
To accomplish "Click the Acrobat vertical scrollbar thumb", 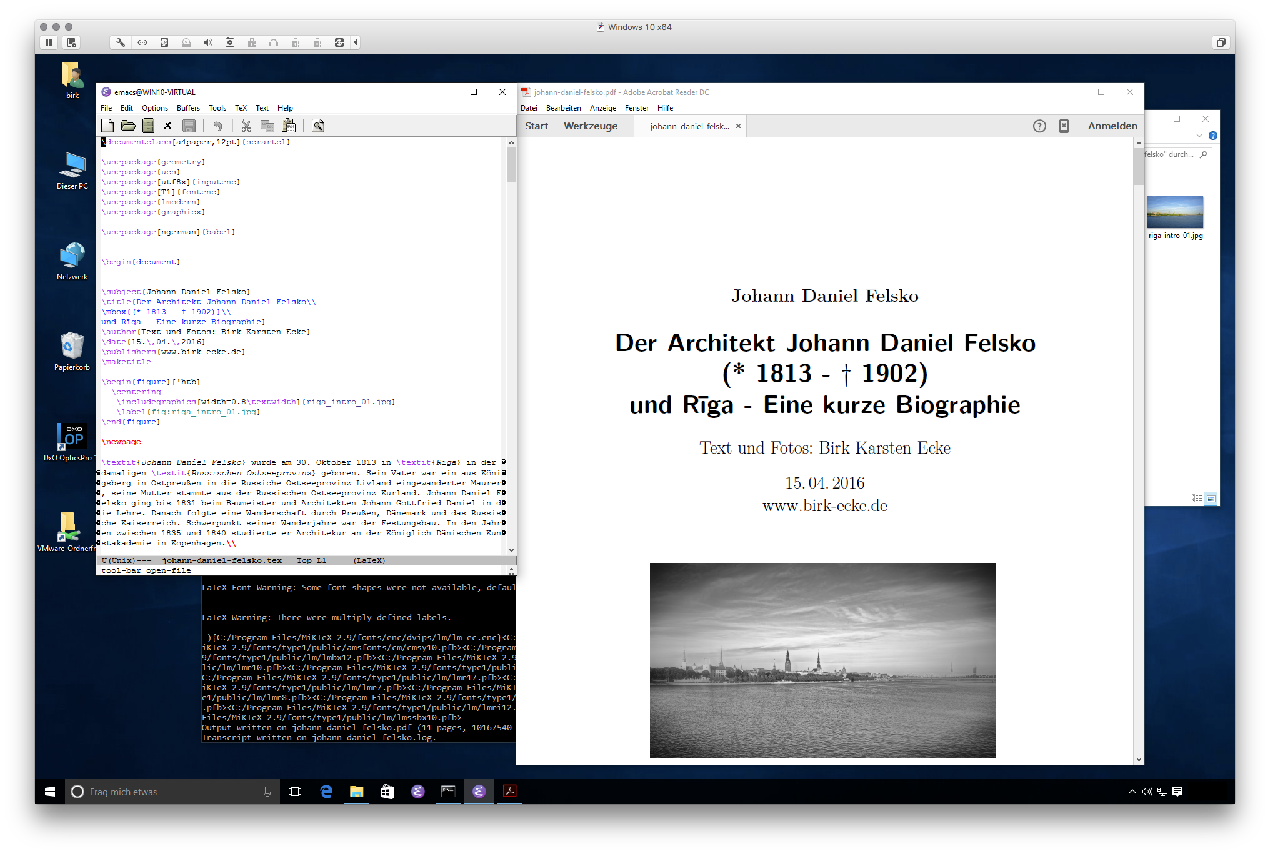I will tap(1139, 167).
